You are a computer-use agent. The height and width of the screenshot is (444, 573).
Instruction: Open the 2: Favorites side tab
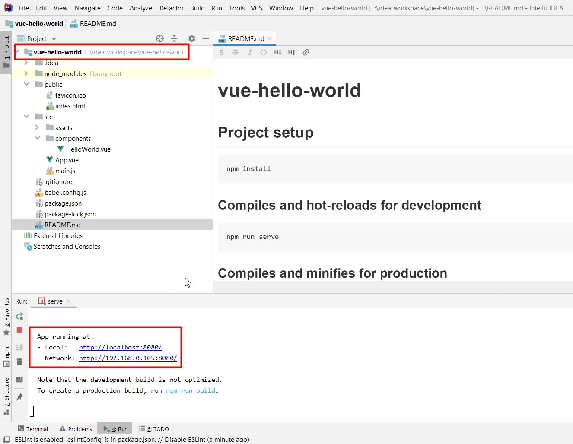tap(6, 316)
